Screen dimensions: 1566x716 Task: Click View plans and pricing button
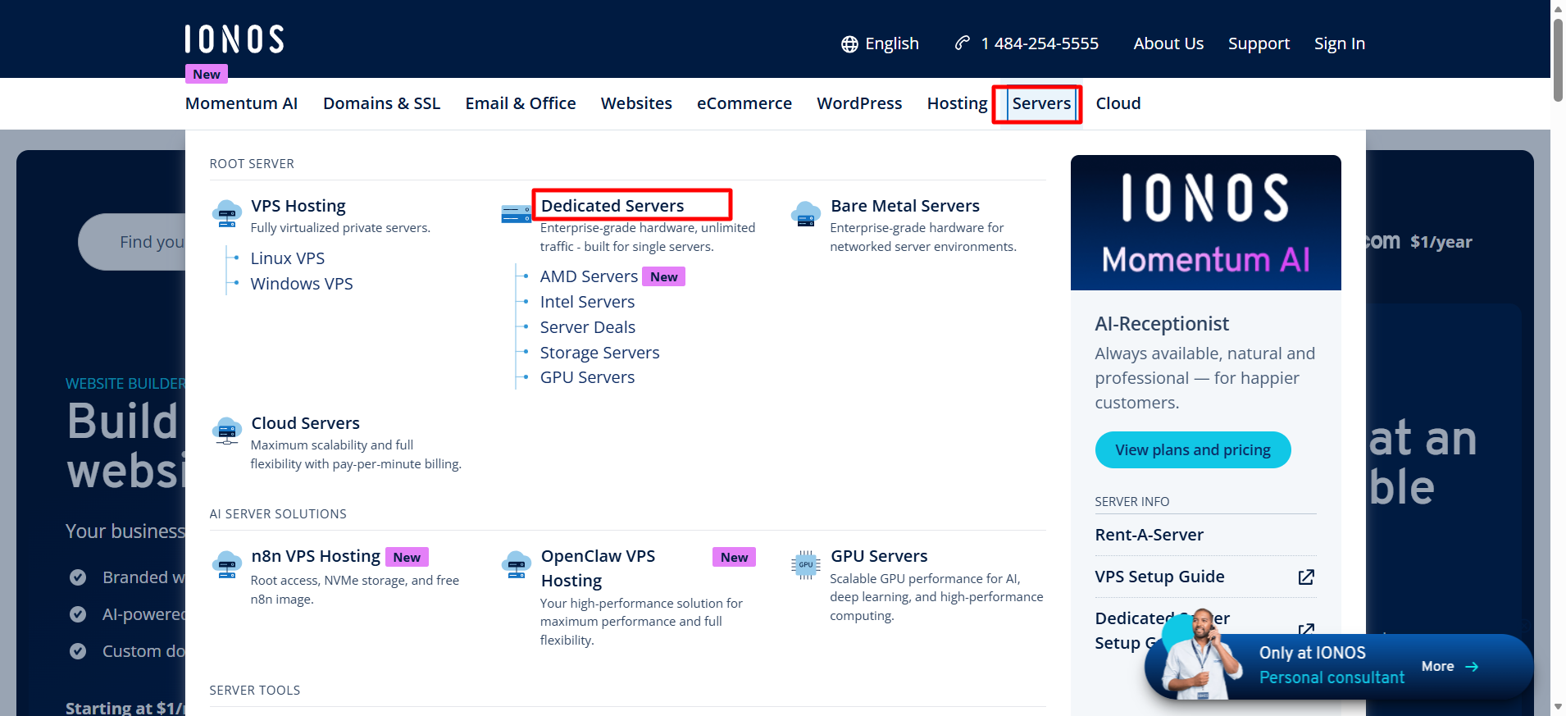pyautogui.click(x=1193, y=450)
